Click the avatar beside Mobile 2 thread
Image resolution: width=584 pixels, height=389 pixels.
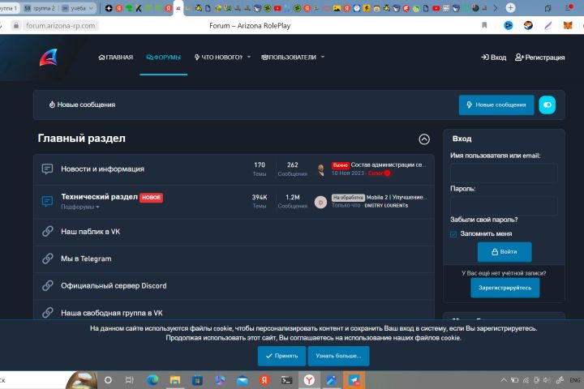tap(320, 202)
